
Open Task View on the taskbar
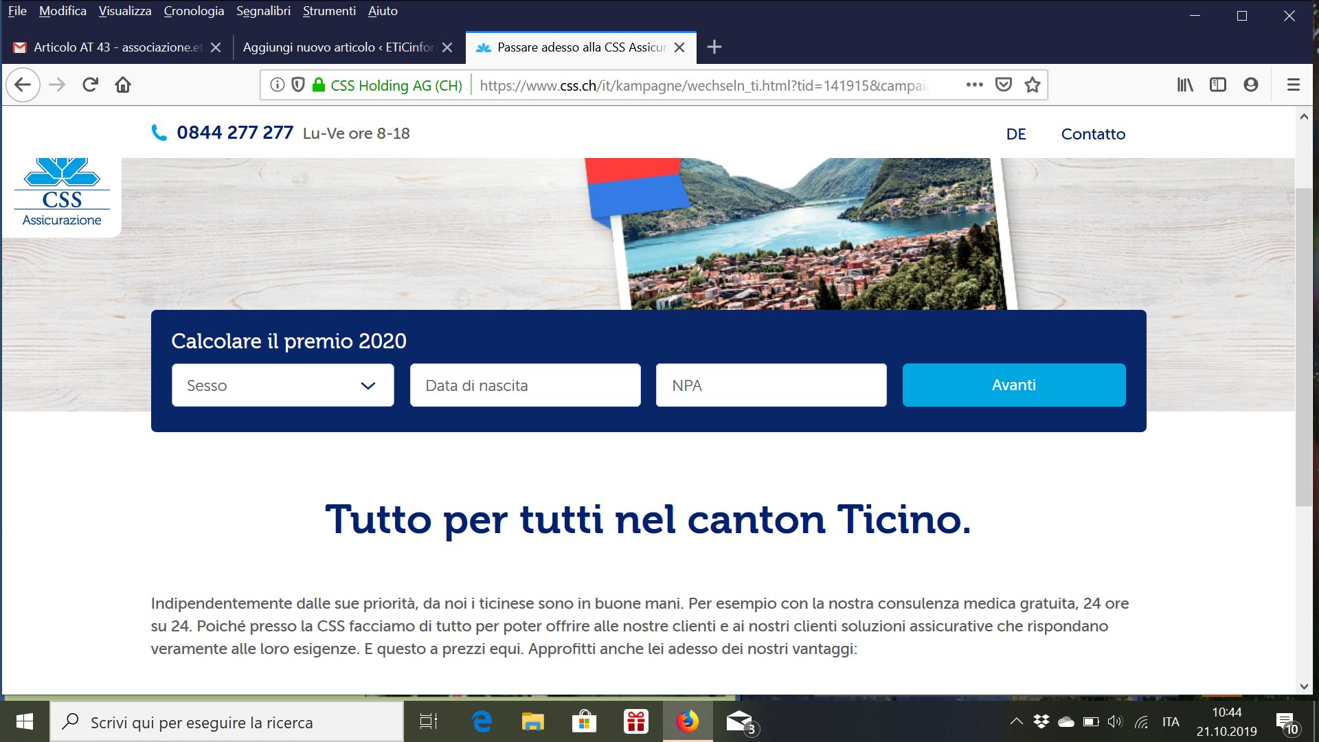429,721
